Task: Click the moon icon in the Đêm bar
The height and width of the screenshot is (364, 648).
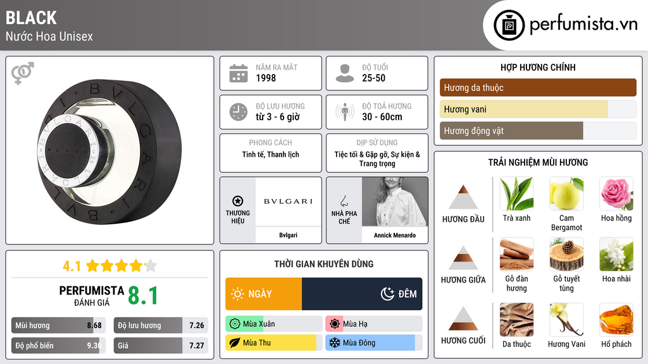Action: tap(387, 294)
